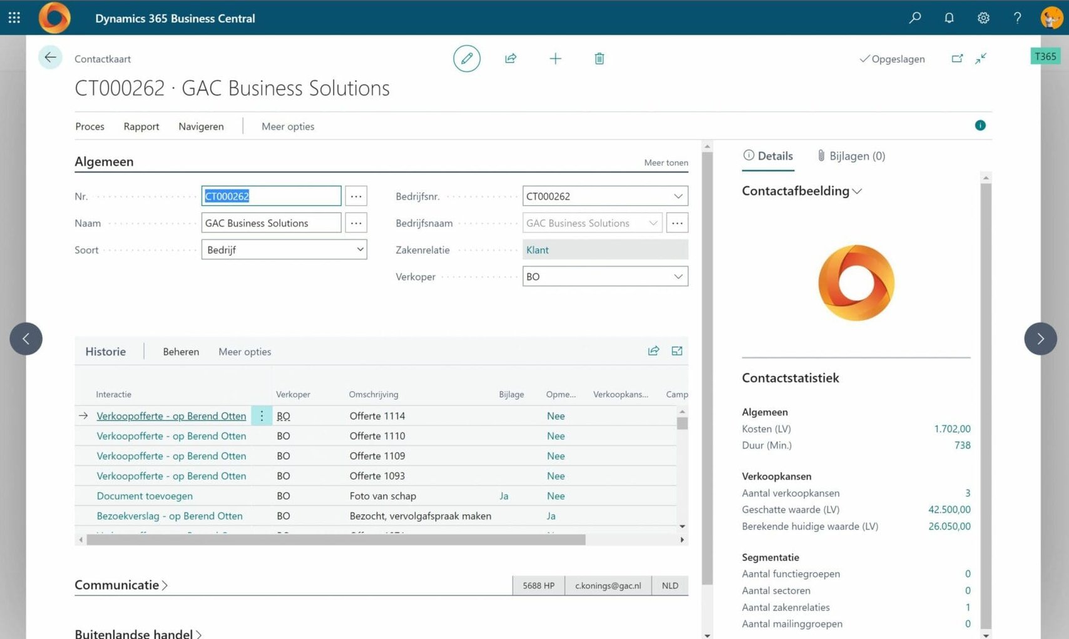Viewport: 1069px width, 639px height.
Task: Click the c.konings@gac.nl summary chip
Action: [608, 585]
